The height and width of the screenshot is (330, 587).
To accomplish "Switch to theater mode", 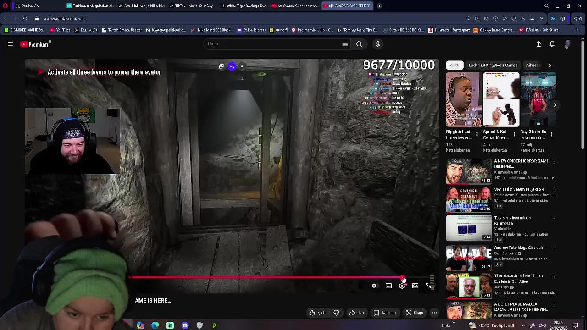I will click(x=415, y=286).
